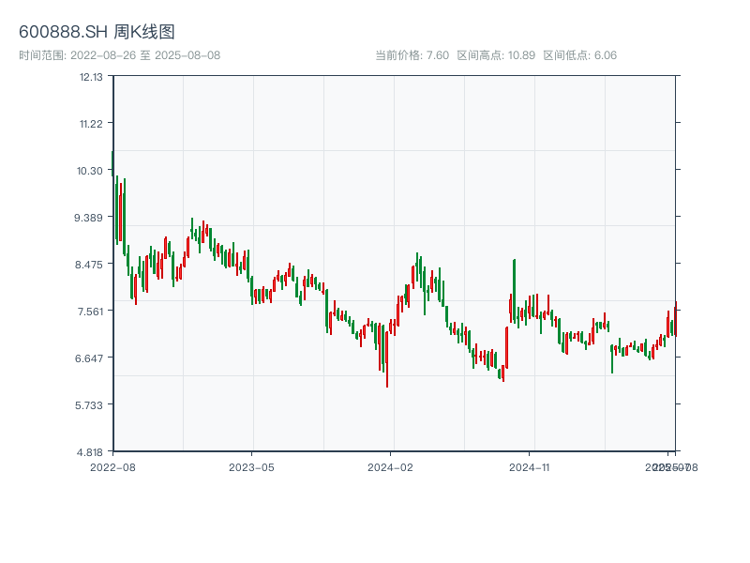Viewport: 750px width, 563px height.
Task: Click the 9.389 y-axis price label
Action: (x=90, y=218)
